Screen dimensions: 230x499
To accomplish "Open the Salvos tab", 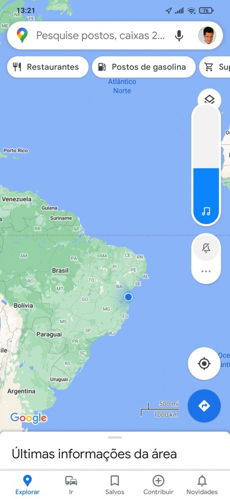I will point(115,484).
